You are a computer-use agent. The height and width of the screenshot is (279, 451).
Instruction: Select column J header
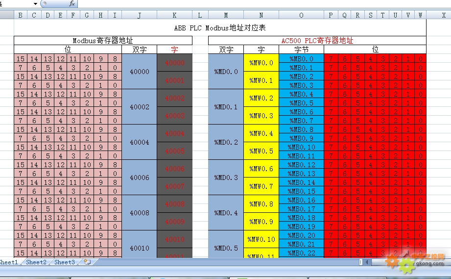point(139,15)
